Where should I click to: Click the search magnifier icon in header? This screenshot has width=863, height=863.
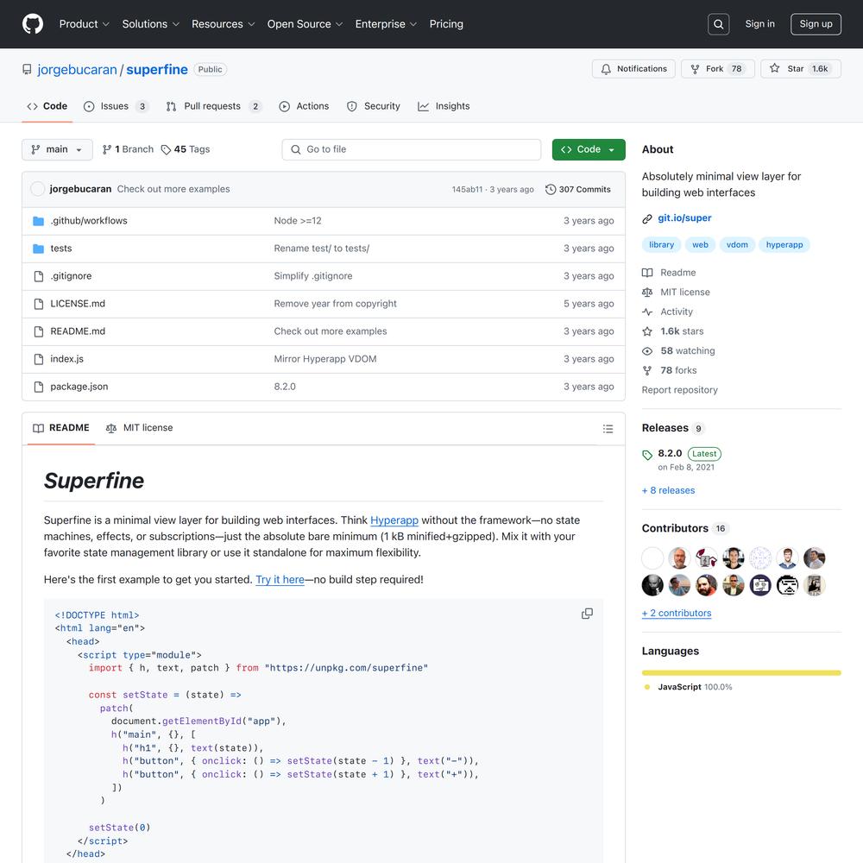pyautogui.click(x=718, y=24)
